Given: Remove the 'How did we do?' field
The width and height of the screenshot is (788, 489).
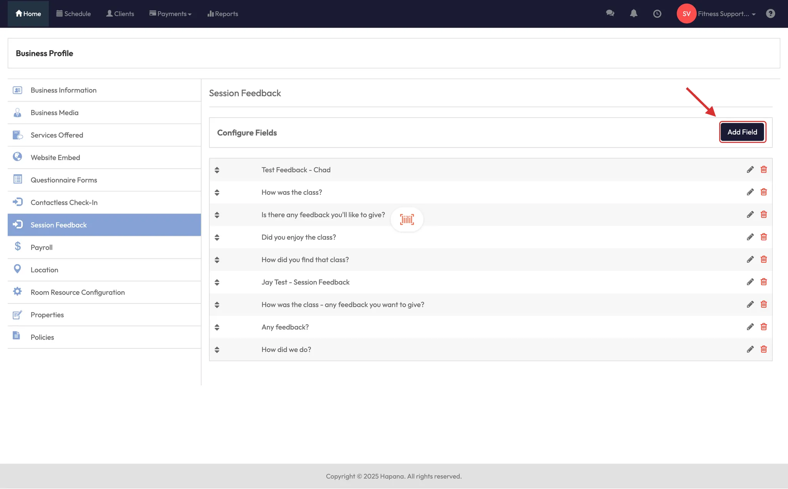Looking at the screenshot, I should click(x=764, y=349).
